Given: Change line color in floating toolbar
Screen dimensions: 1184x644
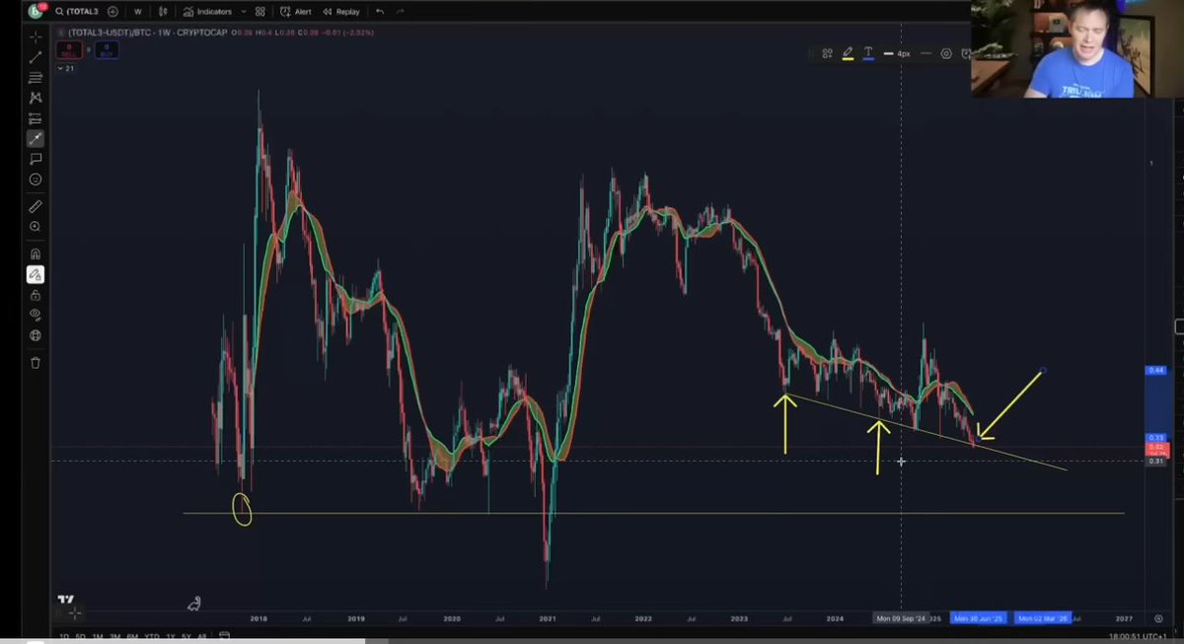Looking at the screenshot, I should tap(848, 53).
